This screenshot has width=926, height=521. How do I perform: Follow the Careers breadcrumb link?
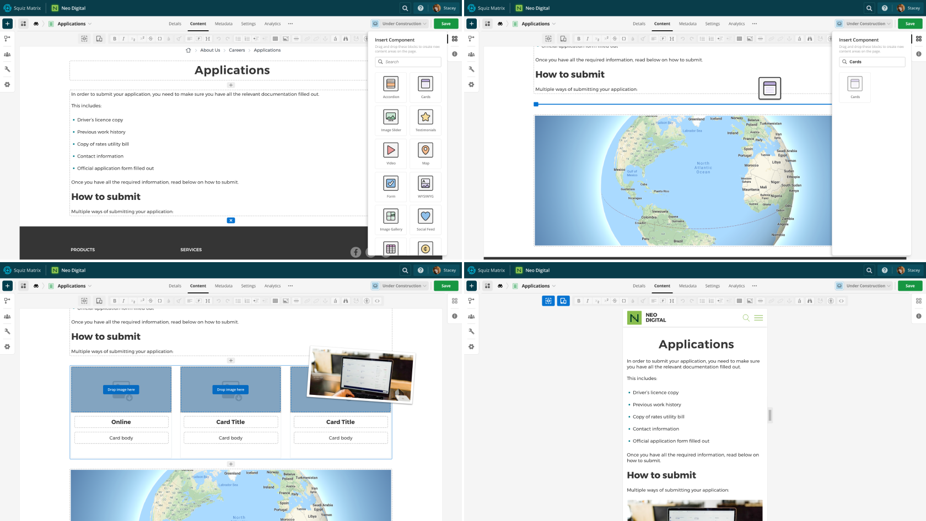237,50
